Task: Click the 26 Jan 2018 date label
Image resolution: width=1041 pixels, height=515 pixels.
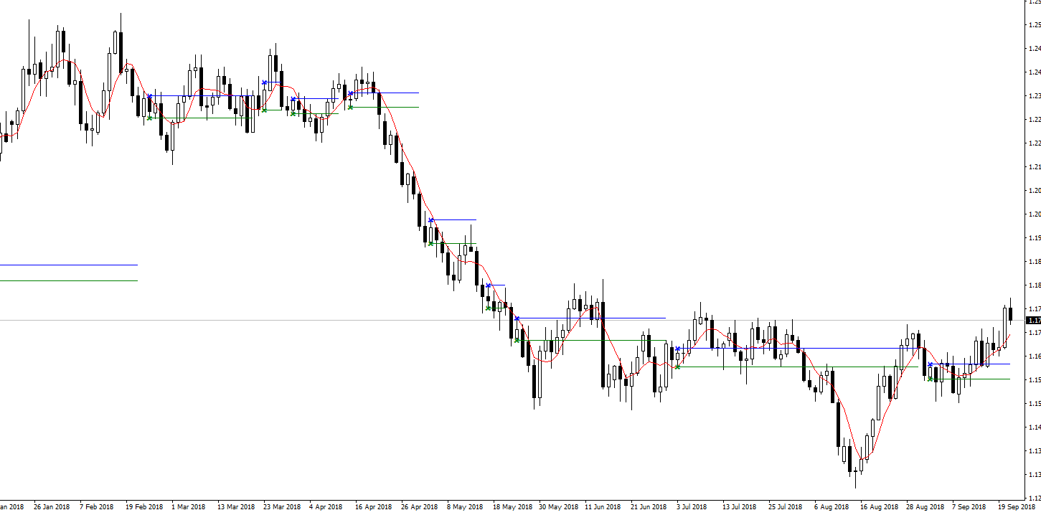Action: coord(52,507)
